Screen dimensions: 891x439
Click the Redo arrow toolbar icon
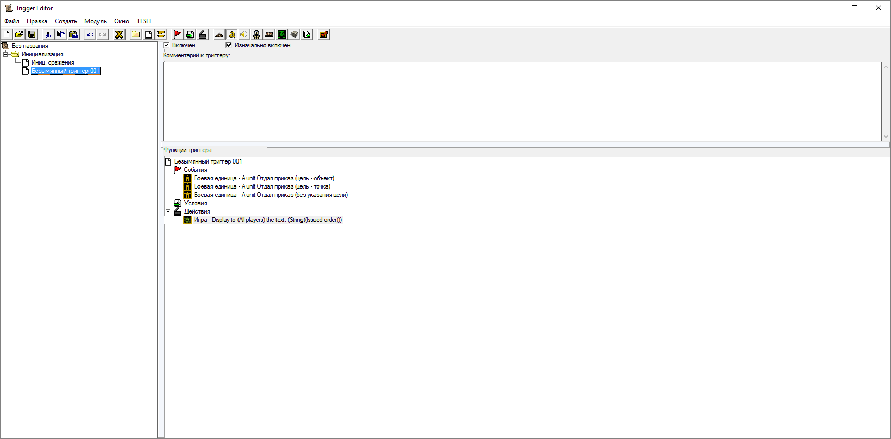click(x=103, y=34)
